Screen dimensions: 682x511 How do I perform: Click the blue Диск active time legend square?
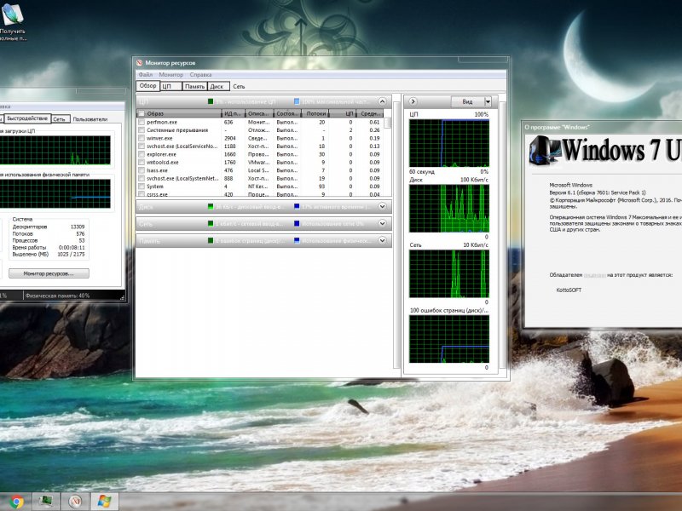(297, 206)
